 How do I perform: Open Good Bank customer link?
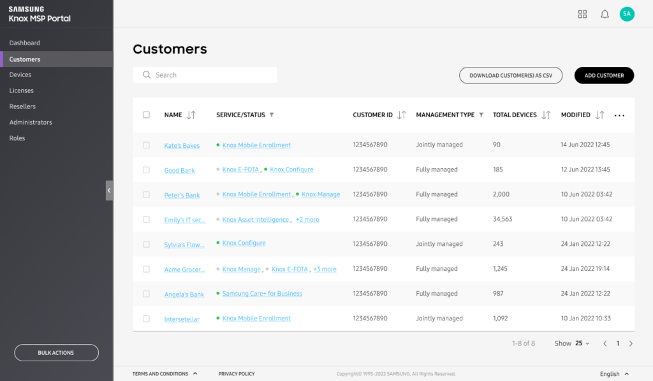pos(179,170)
